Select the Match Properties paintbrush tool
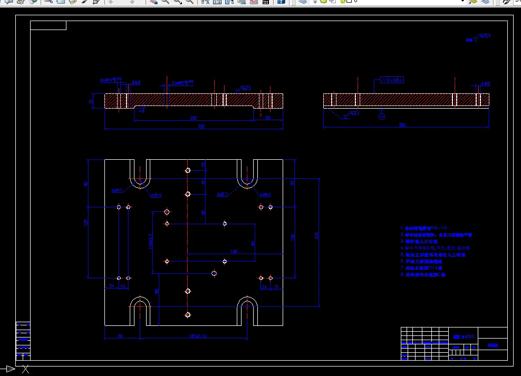This screenshot has height=376, width=521. pos(84,2)
